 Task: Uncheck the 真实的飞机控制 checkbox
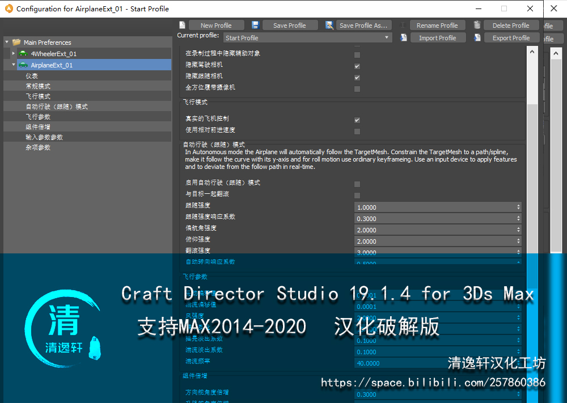[357, 120]
